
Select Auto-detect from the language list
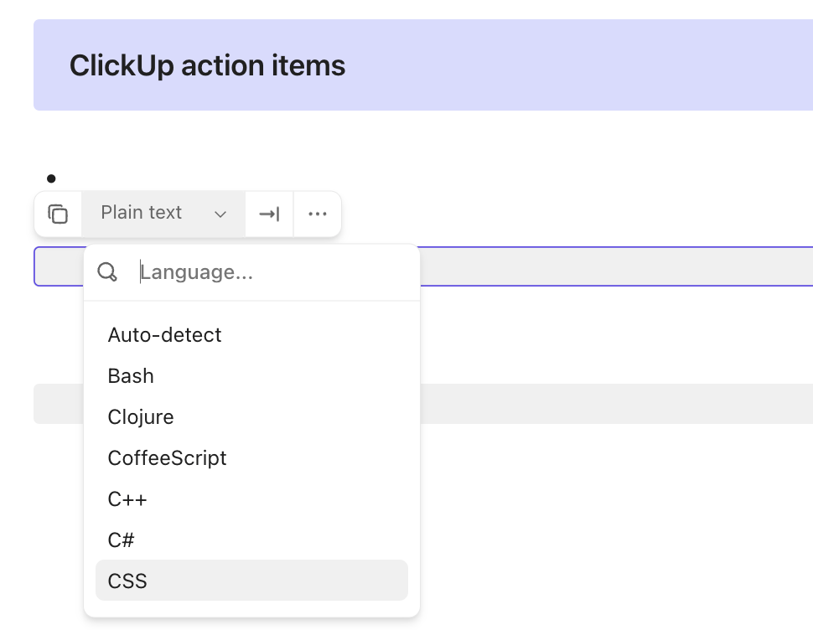coord(251,335)
